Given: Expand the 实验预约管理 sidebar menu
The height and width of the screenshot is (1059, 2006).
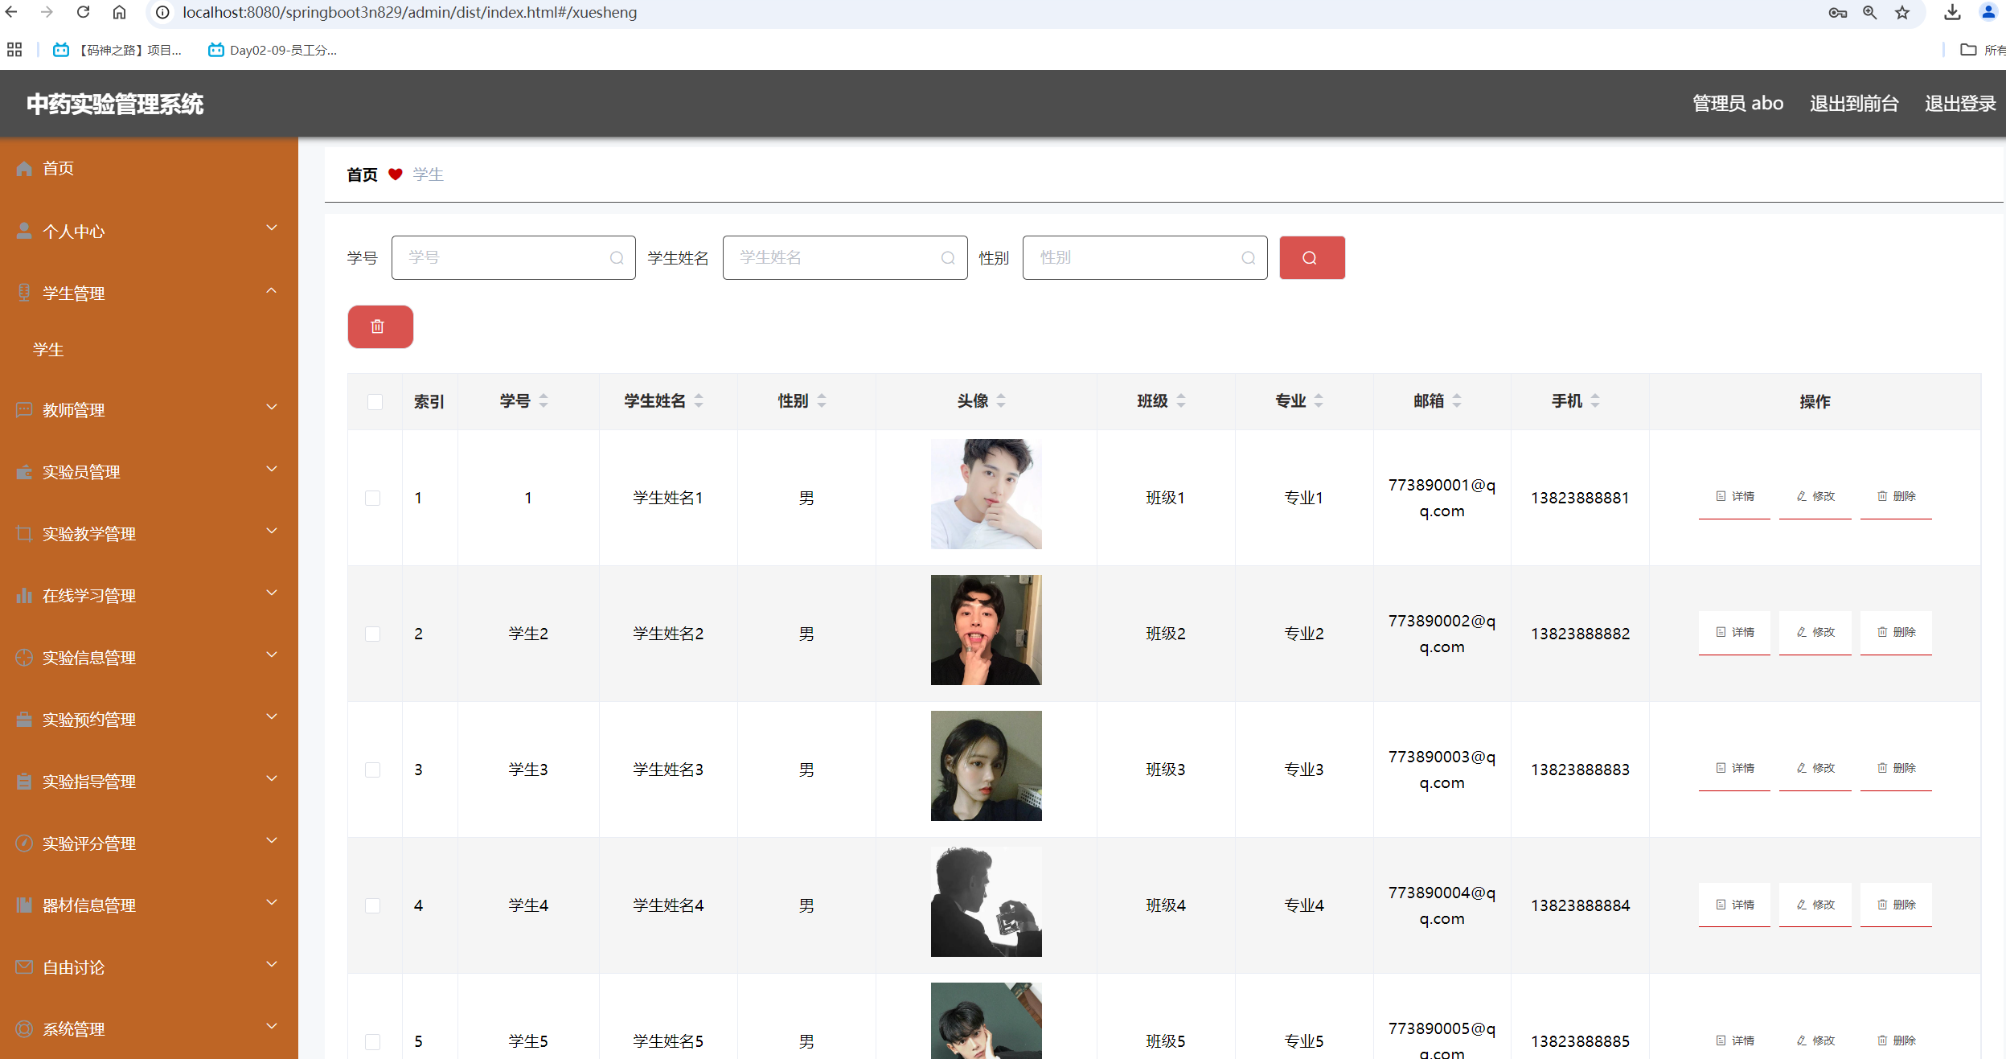Looking at the screenshot, I should coord(149,720).
